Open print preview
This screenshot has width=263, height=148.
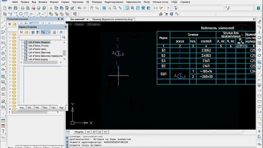tap(28, 8)
